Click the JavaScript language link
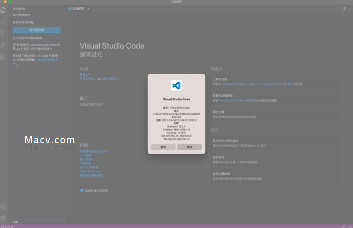The width and height of the screenshot is (353, 228). [x=229, y=84]
